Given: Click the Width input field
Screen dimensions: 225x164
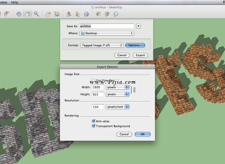Looking at the screenshot, I should point(98,87).
